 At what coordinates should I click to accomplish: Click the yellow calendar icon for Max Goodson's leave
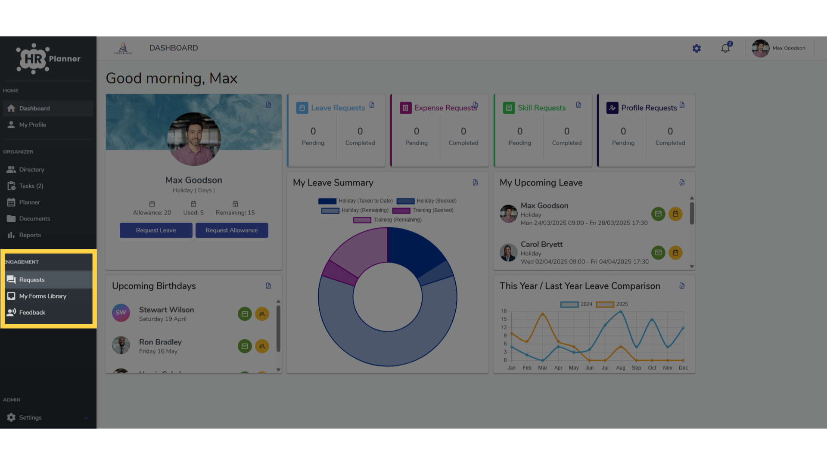675,214
